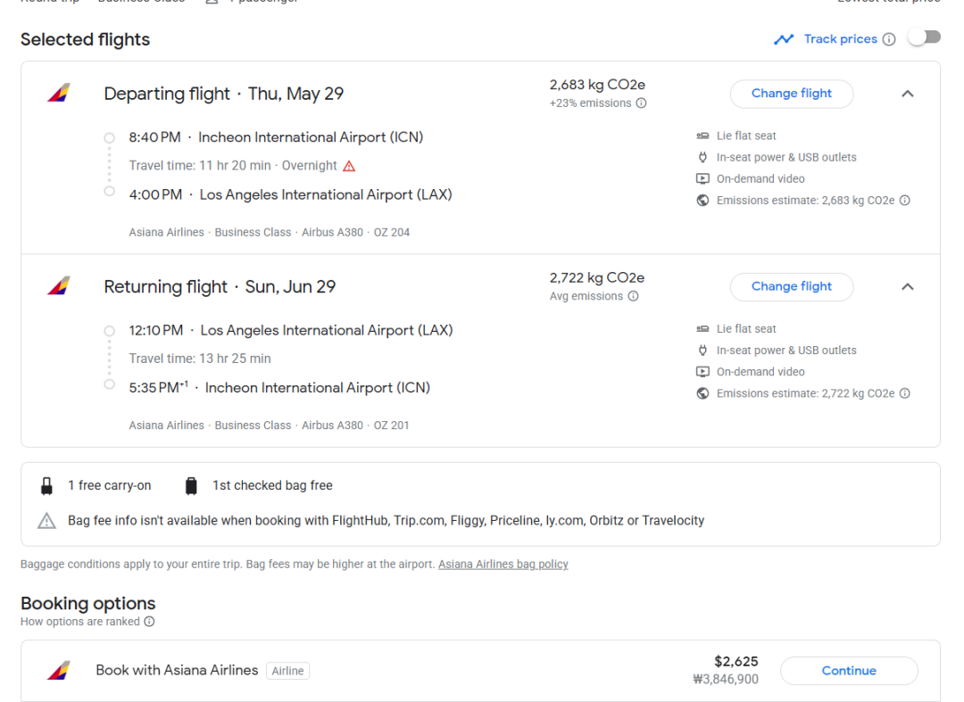Open the Asiana Airlines bag policy link
This screenshot has height=702, width=964.
tap(503, 564)
